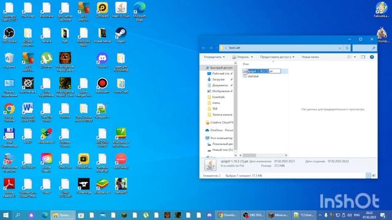This screenshot has height=220, width=392.
Task: Expand the Предоставить доступ к dropdown
Action: (277, 57)
